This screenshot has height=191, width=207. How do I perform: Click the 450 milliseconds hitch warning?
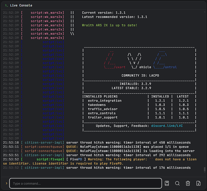(97, 142)
